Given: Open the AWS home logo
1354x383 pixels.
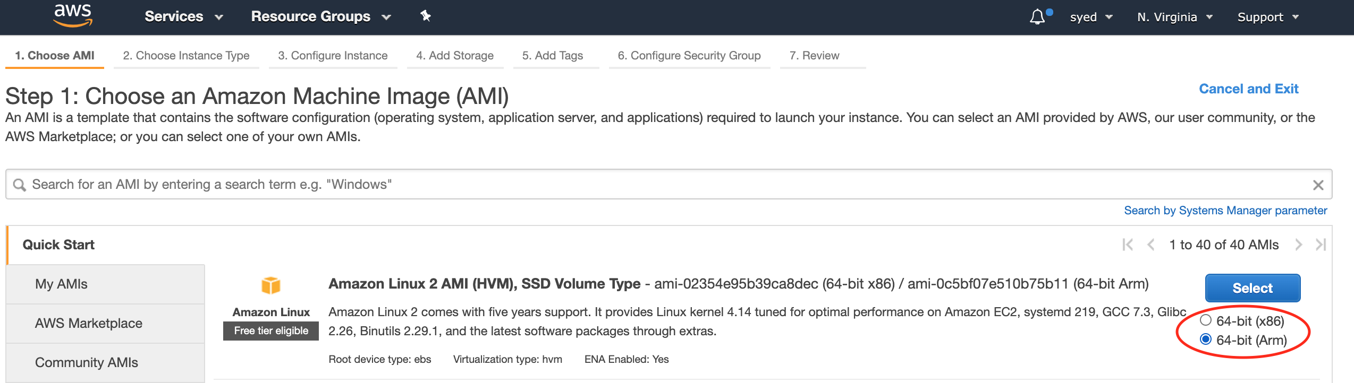Looking at the screenshot, I should pyautogui.click(x=73, y=16).
